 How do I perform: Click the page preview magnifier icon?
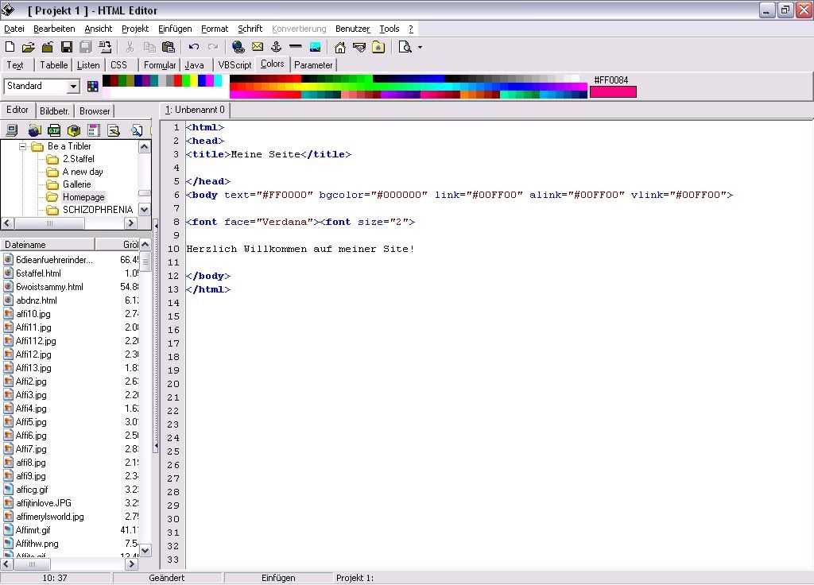click(x=405, y=47)
